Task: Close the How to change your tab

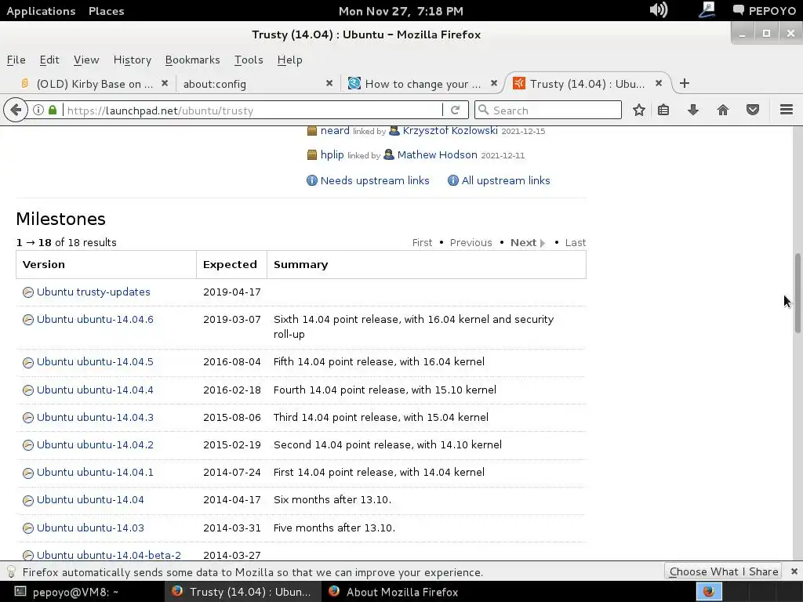Action: [494, 83]
